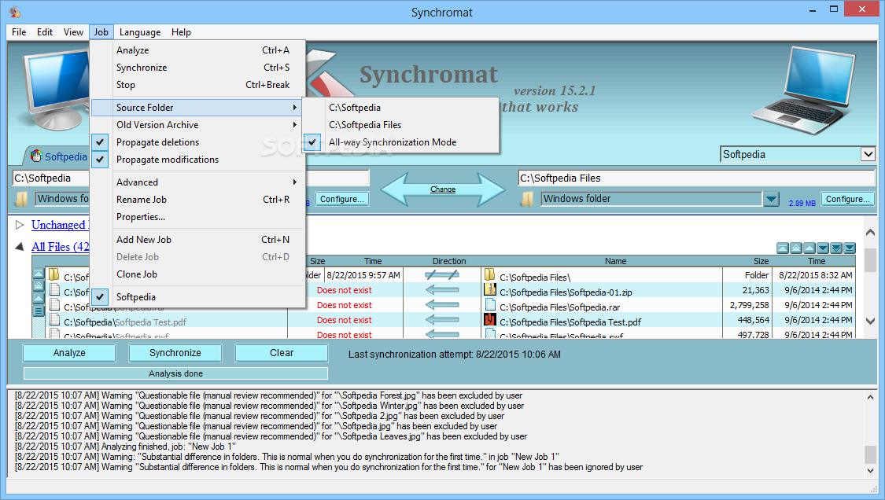This screenshot has width=885, height=500.
Task: Click the left Configure... button
Action: coord(342,199)
